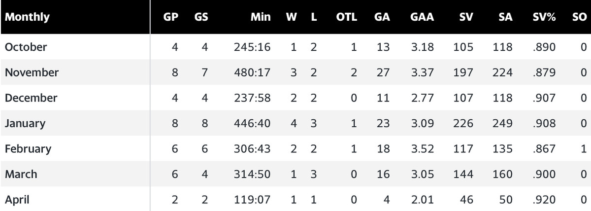The height and width of the screenshot is (211, 591).
Task: Select the April row label
Action: [17, 200]
